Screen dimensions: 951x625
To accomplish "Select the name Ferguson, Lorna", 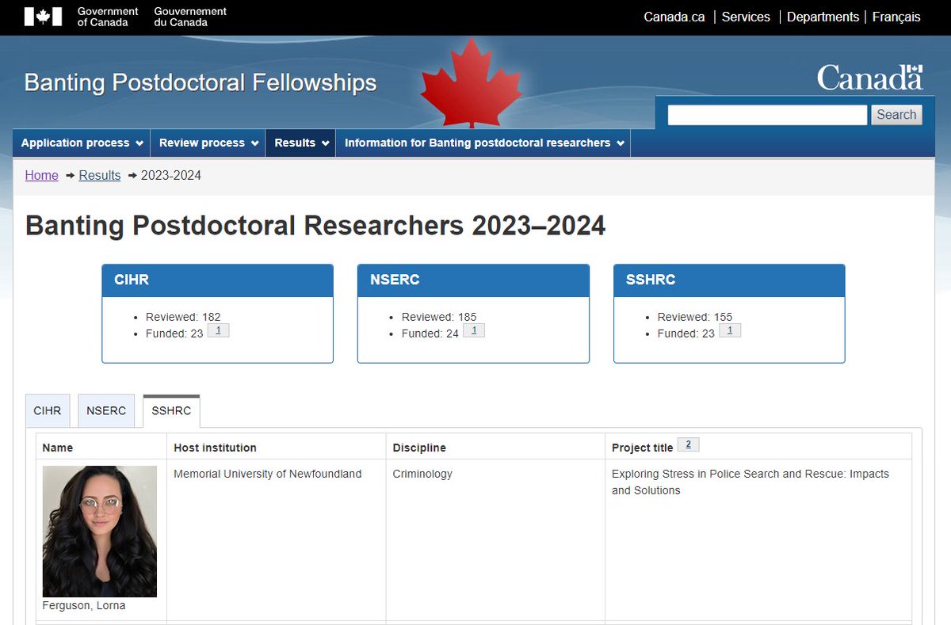I will click(x=84, y=606).
